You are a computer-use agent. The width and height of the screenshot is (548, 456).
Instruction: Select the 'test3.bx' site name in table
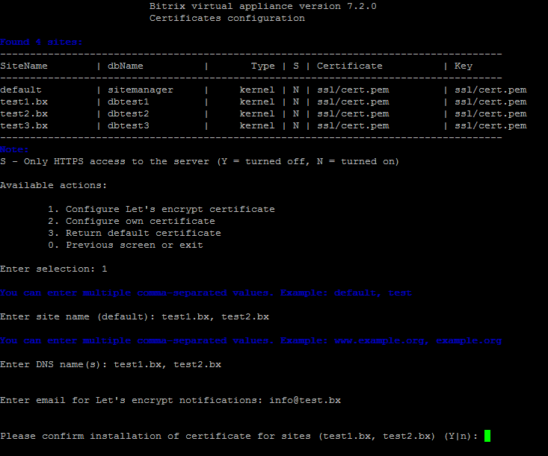coord(24,125)
